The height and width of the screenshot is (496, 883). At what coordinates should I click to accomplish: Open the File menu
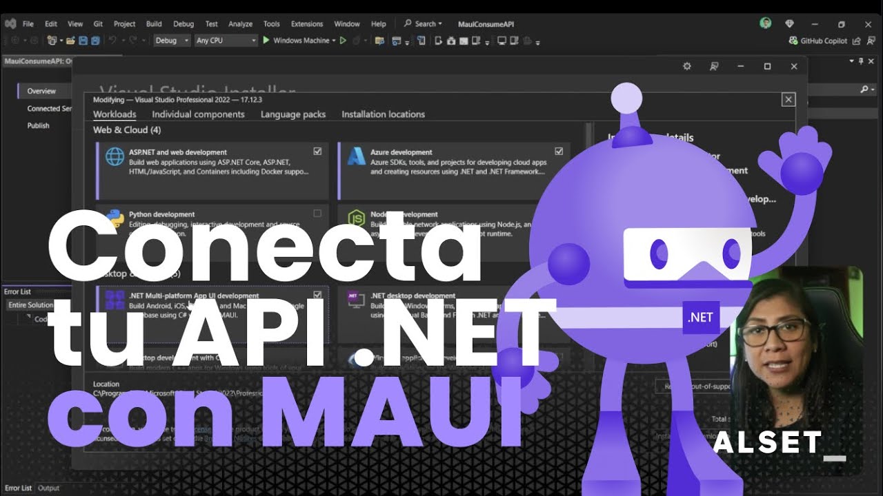coord(28,23)
